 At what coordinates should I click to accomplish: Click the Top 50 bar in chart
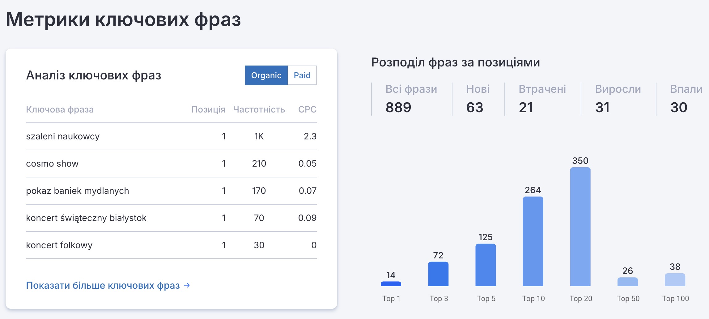point(627,282)
